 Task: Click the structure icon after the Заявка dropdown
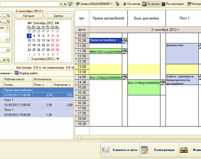118,4
